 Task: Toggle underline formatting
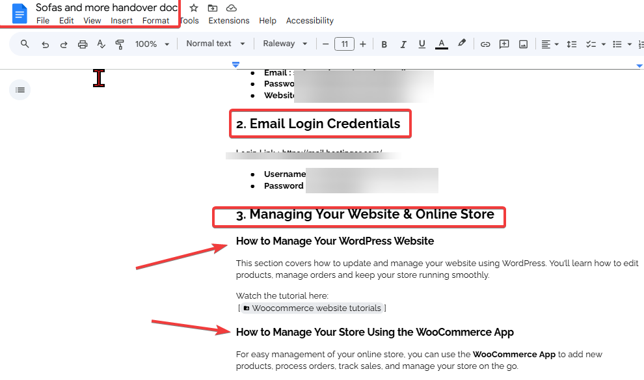click(422, 44)
